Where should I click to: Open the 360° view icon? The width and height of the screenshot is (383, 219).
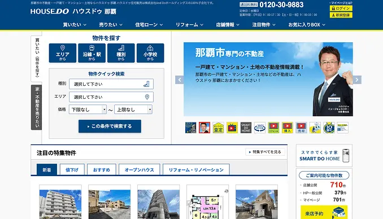[x=260, y=128]
